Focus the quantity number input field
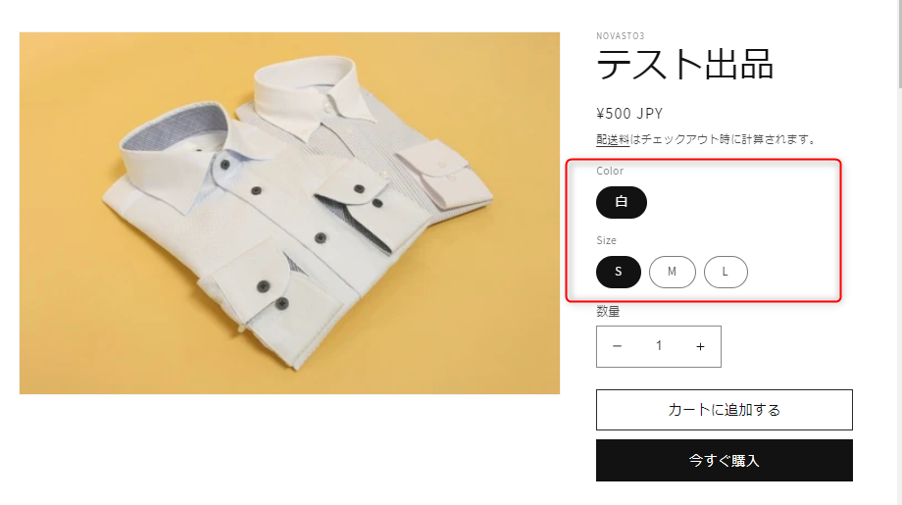The height and width of the screenshot is (505, 902). [x=659, y=346]
